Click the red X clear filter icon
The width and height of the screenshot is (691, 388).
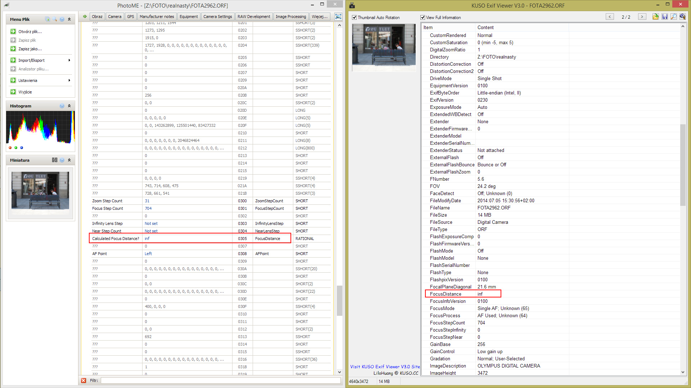(x=83, y=380)
